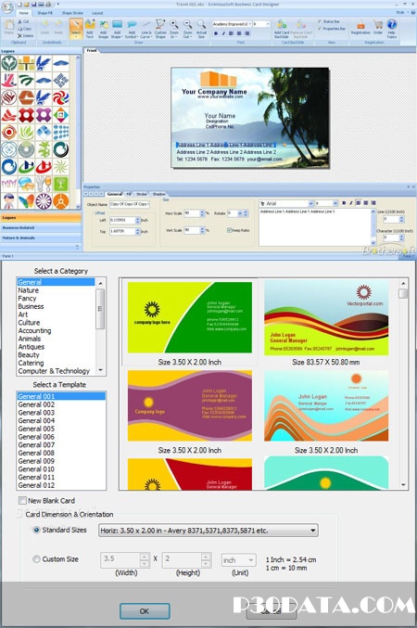
Task: Open the Nature & Animals logos section
Action: 40,237
